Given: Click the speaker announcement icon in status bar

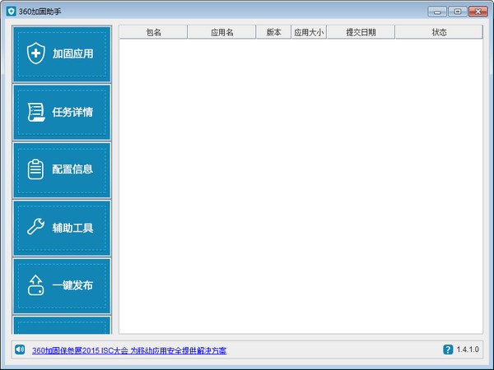Looking at the screenshot, I should pyautogui.click(x=20, y=350).
